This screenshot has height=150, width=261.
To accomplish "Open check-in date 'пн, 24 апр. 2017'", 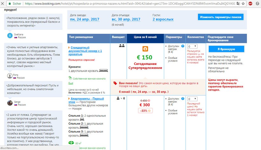I will coord(85,19).
